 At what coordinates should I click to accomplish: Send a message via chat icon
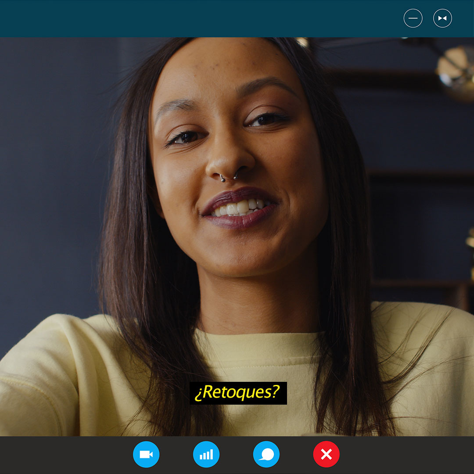pyautogui.click(x=266, y=454)
